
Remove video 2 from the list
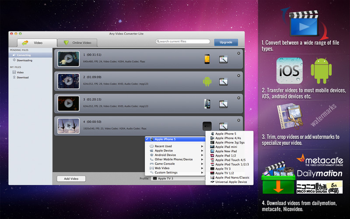coord(238,75)
